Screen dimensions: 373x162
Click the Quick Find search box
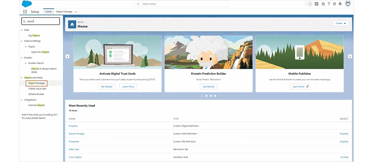41,21
